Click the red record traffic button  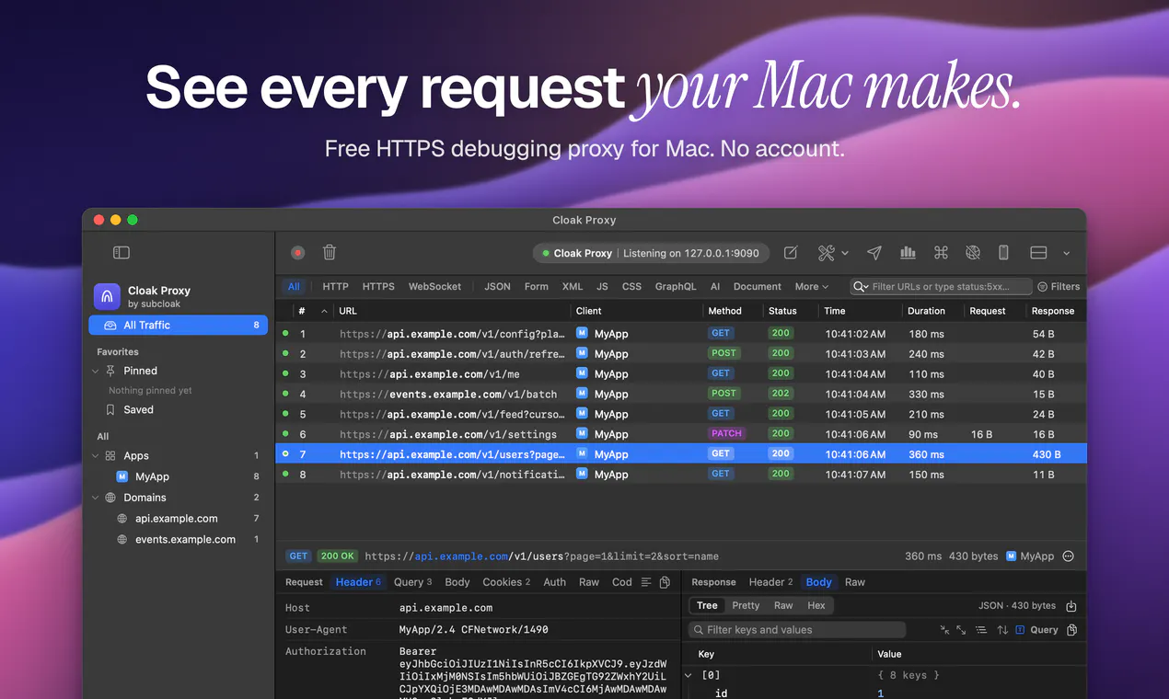point(297,253)
